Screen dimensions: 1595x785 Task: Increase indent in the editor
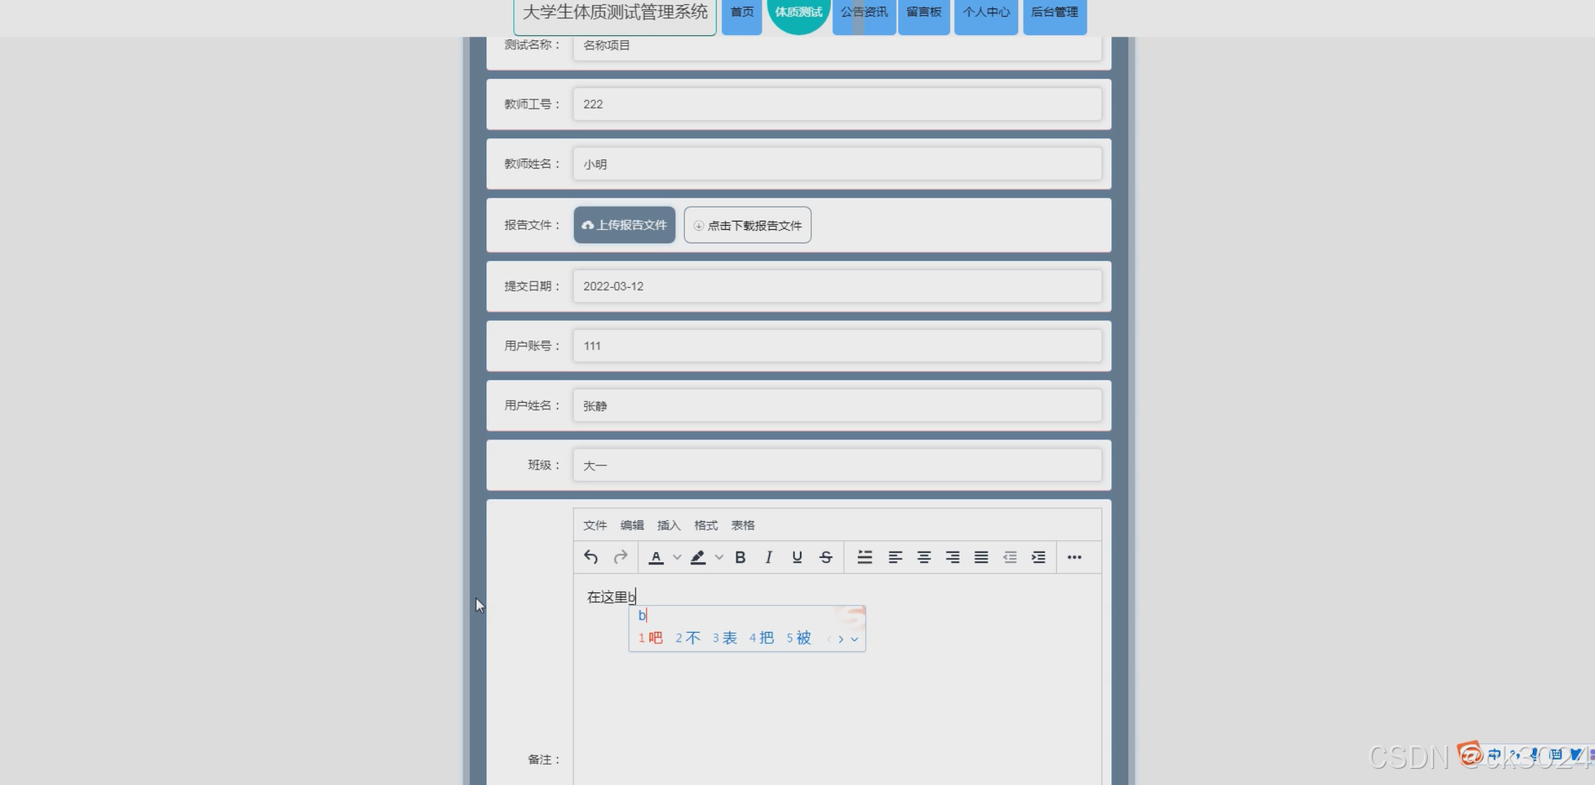pos(1039,557)
